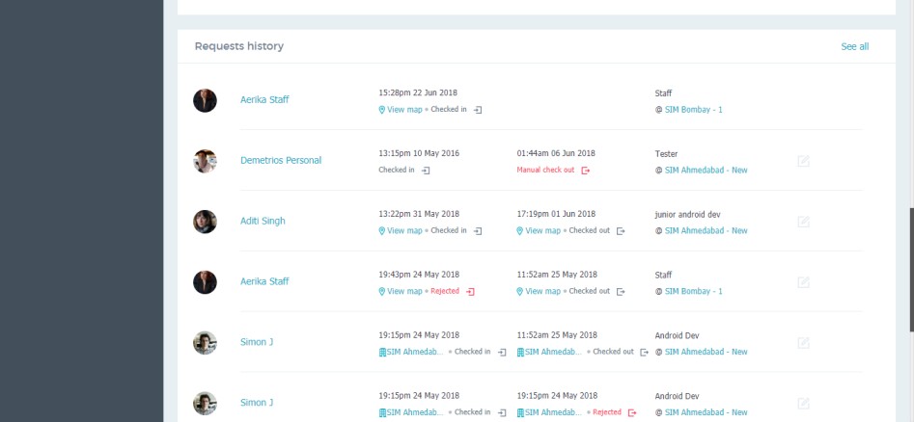Open SIM Bombay - 1 location in first row
The width and height of the screenshot is (914, 422).
coord(693,110)
